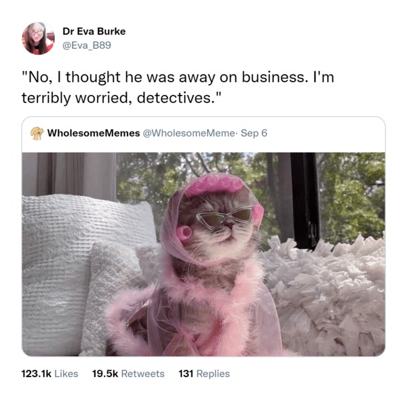
Task: Click the pink hair roller on cat
Action: point(184,232)
